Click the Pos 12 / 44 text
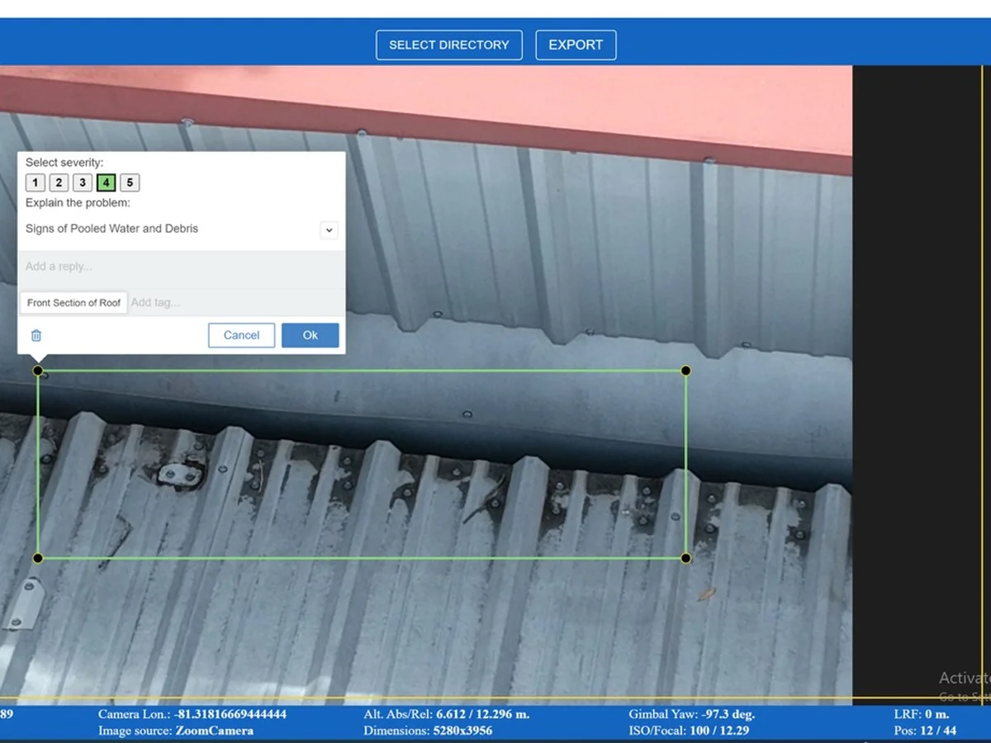The height and width of the screenshot is (743, 991). click(x=925, y=731)
